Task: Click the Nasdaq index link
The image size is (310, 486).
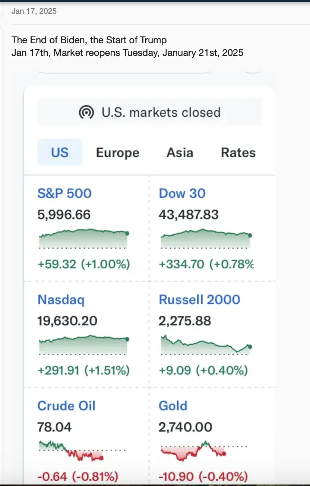Action: point(61,300)
